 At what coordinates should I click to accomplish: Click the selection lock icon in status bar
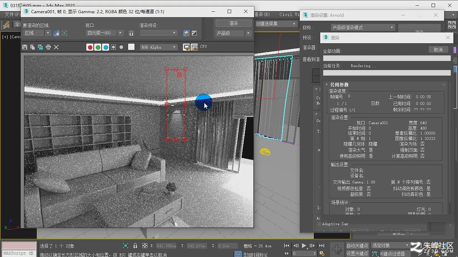point(135,246)
